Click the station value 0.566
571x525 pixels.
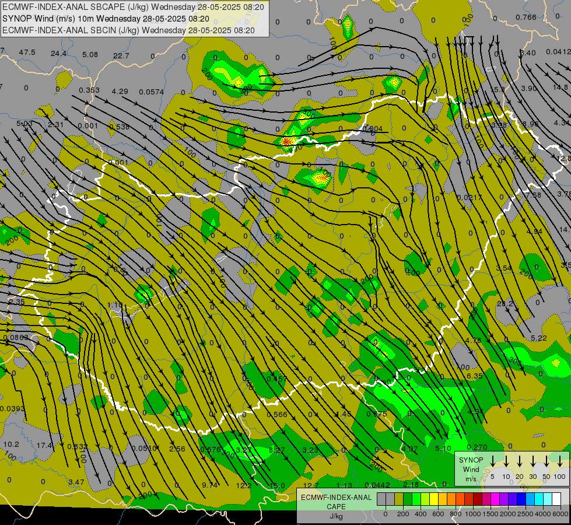point(277,414)
